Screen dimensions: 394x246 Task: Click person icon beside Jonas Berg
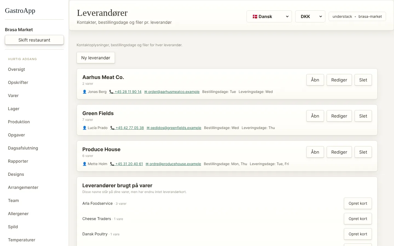click(x=85, y=92)
